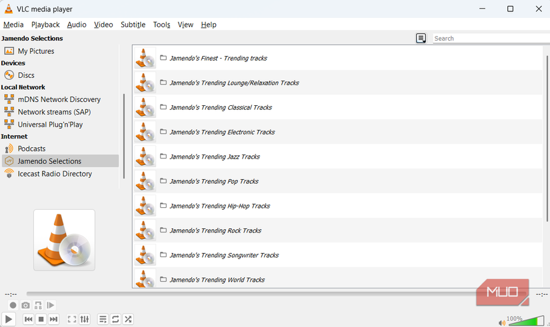The width and height of the screenshot is (550, 327).
Task: Maximize the VLC window
Action: point(511,9)
